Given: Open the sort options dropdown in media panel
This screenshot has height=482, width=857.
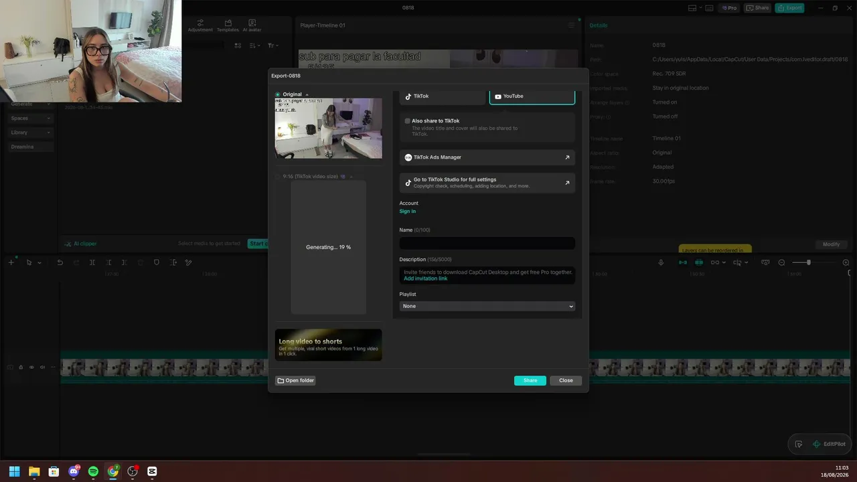Looking at the screenshot, I should pos(255,46).
